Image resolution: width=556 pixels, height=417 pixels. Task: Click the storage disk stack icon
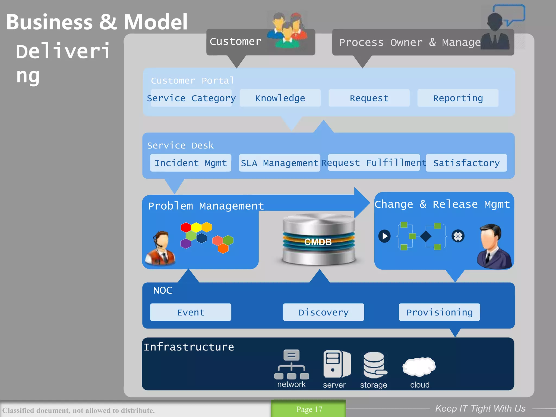(375, 365)
